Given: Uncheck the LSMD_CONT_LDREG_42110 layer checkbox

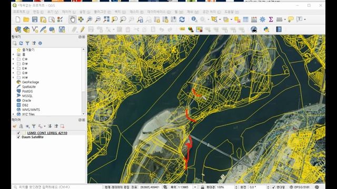Looking at the screenshot, I should click(x=18, y=133).
